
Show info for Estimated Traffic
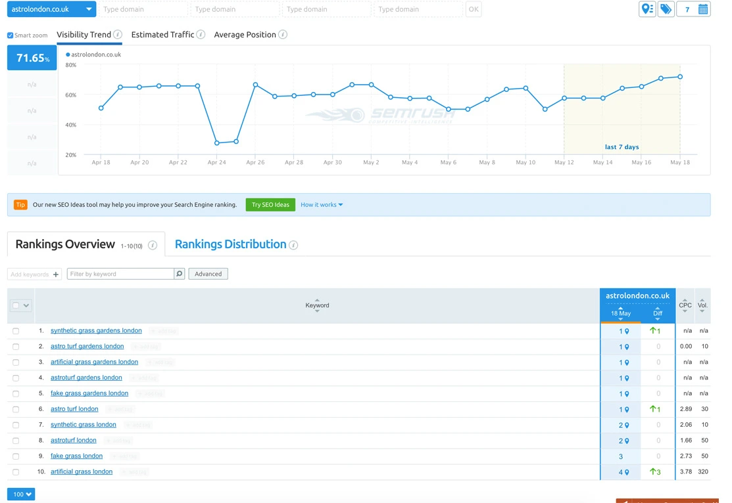[201, 35]
